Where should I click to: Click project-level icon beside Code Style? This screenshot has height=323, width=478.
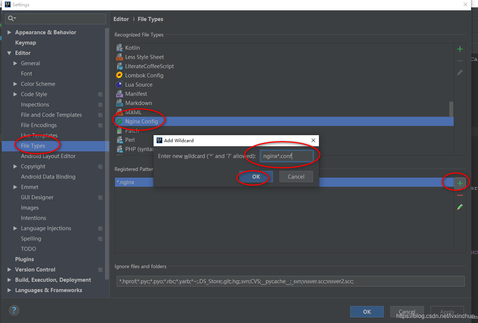coord(100,94)
